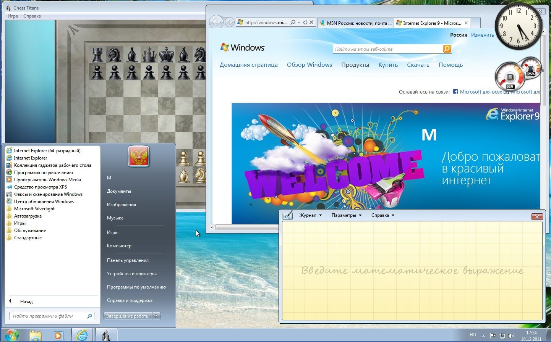
Task: Open Справка menu in Chess Titans
Action: [x=32, y=16]
